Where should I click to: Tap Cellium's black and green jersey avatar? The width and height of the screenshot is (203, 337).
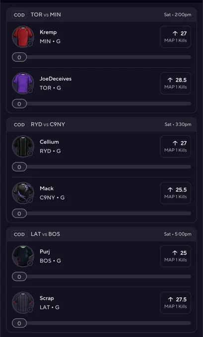pyautogui.click(x=23, y=146)
